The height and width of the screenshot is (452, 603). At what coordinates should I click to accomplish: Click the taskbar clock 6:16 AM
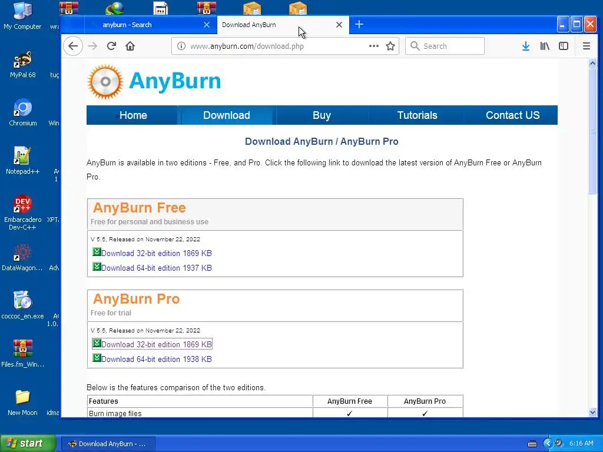581,444
